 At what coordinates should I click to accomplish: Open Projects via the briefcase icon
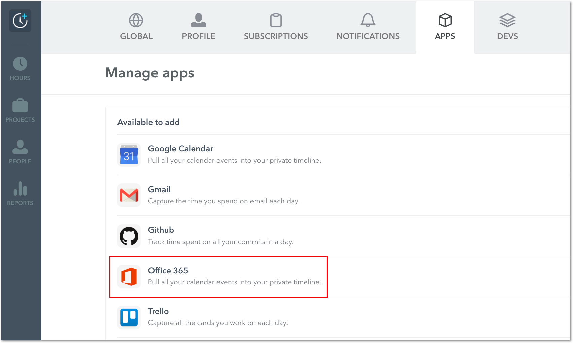pyautogui.click(x=20, y=106)
